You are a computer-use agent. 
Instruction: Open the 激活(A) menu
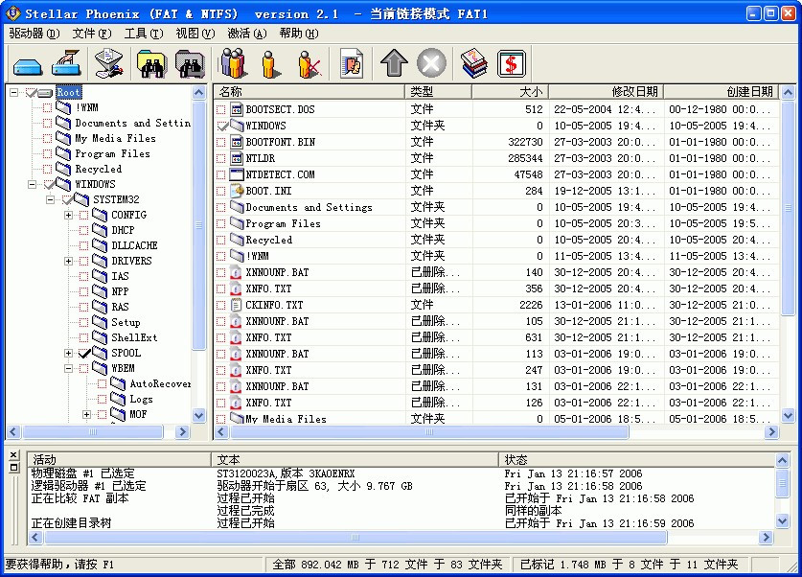pos(247,34)
